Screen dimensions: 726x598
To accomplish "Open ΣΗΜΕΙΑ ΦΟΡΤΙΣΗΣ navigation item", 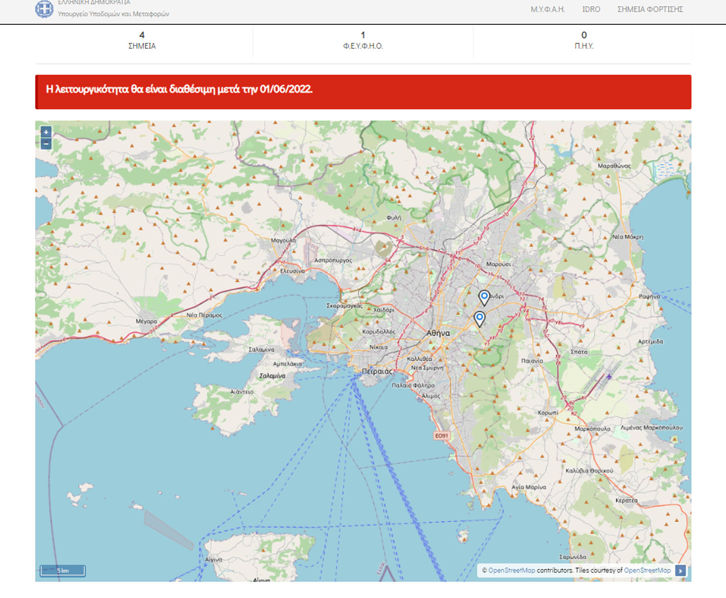I will (x=650, y=9).
